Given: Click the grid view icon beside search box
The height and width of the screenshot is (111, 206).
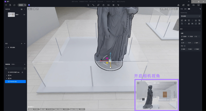Looking at the screenshot, I should tap(25, 68).
